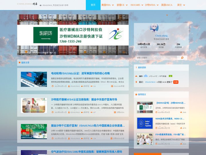The image size is (206, 155).
Task: Open the Cherie.zhang profile name link
Action: click(x=161, y=36)
